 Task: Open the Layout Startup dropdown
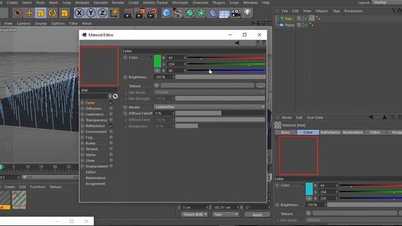387,3
